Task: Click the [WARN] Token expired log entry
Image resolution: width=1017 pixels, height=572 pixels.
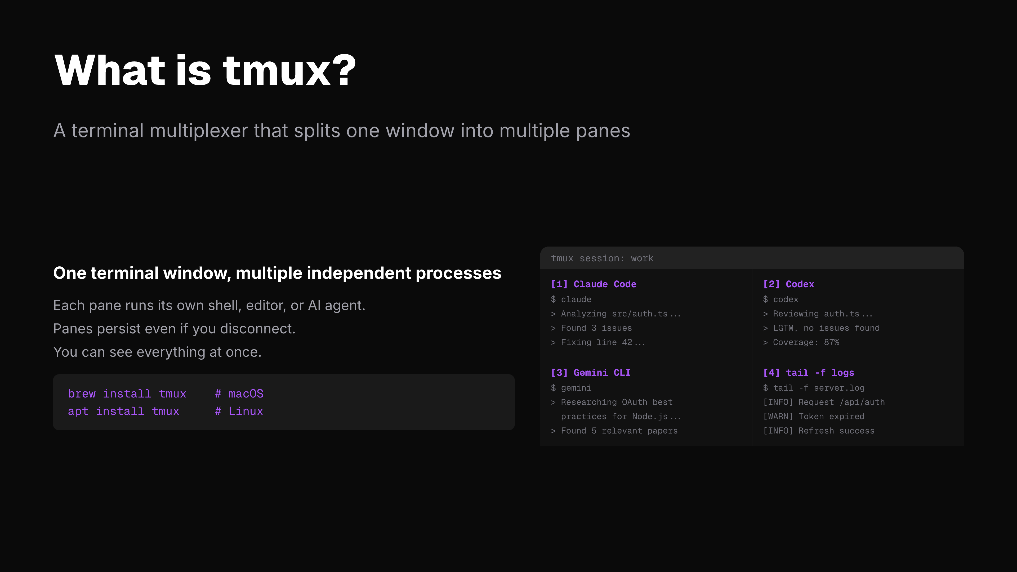Action: [x=814, y=416]
